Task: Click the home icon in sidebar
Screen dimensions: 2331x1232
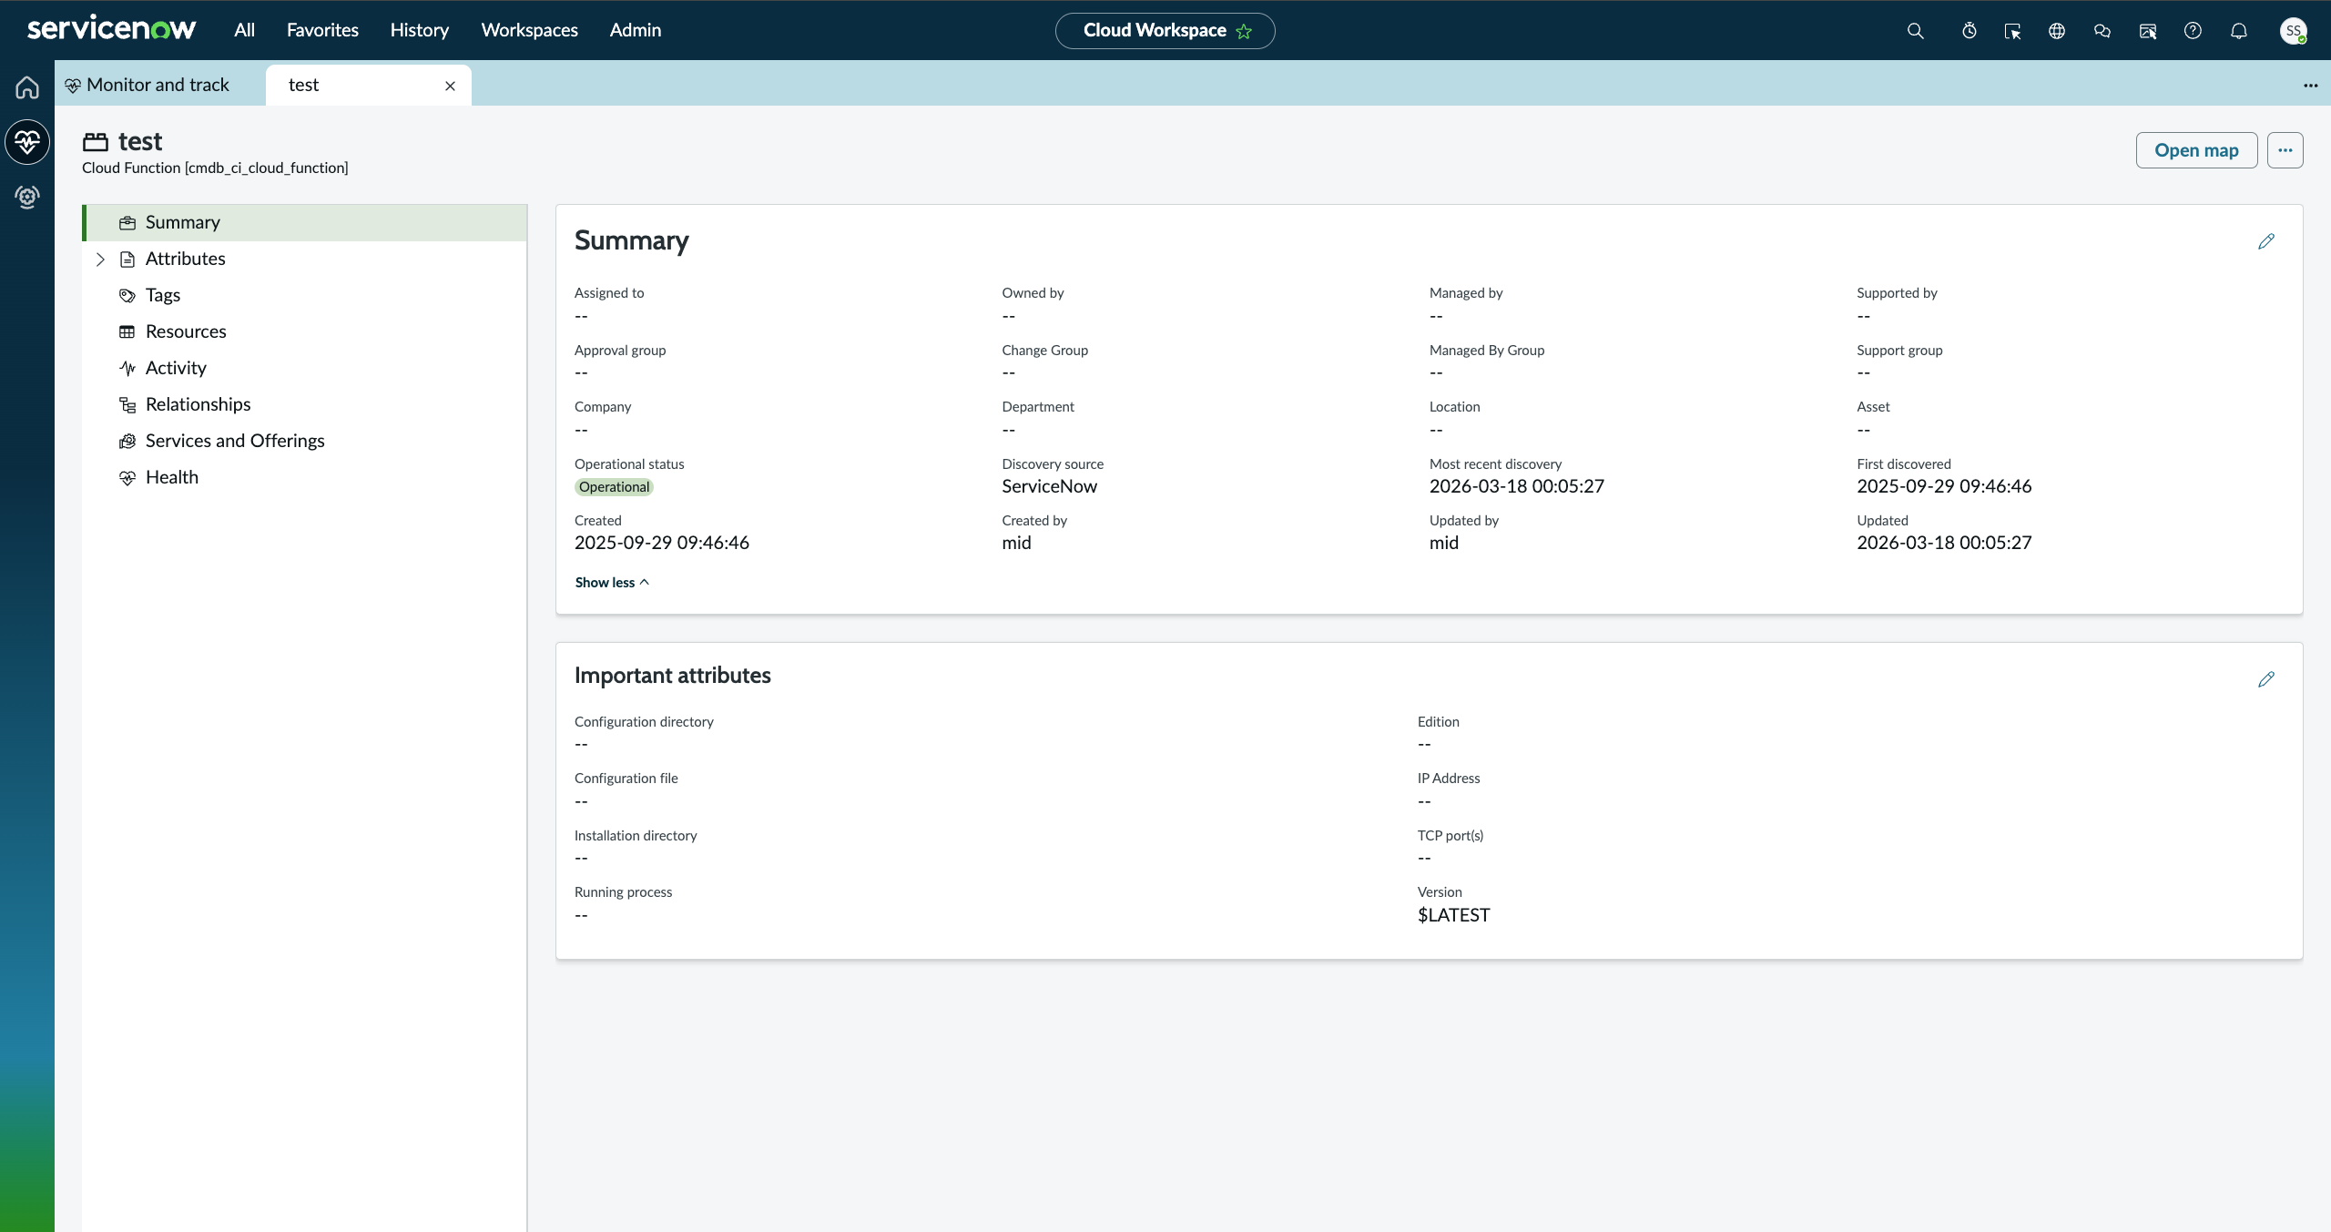Action: pyautogui.click(x=27, y=87)
